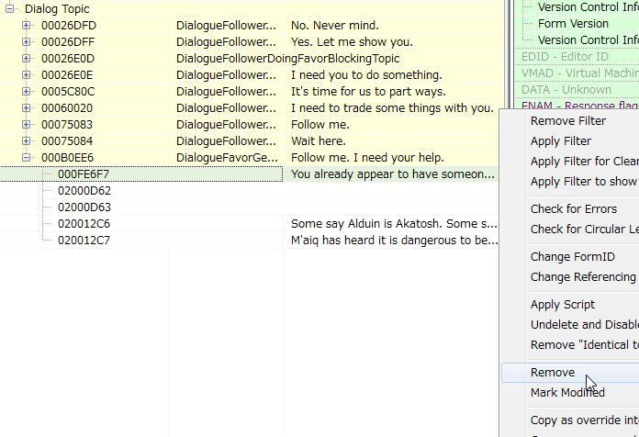The image size is (639, 437).
Task: Collapse the 000B0EE6 record node
Action: point(26,157)
